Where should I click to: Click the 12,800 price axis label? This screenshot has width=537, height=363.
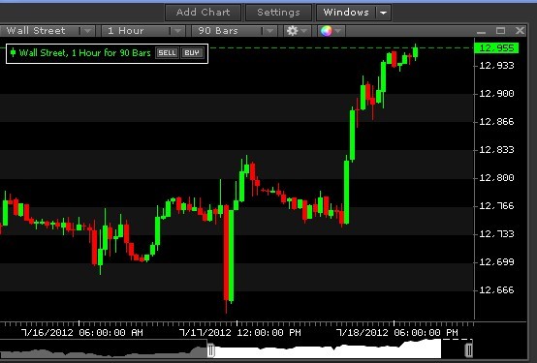pos(496,177)
